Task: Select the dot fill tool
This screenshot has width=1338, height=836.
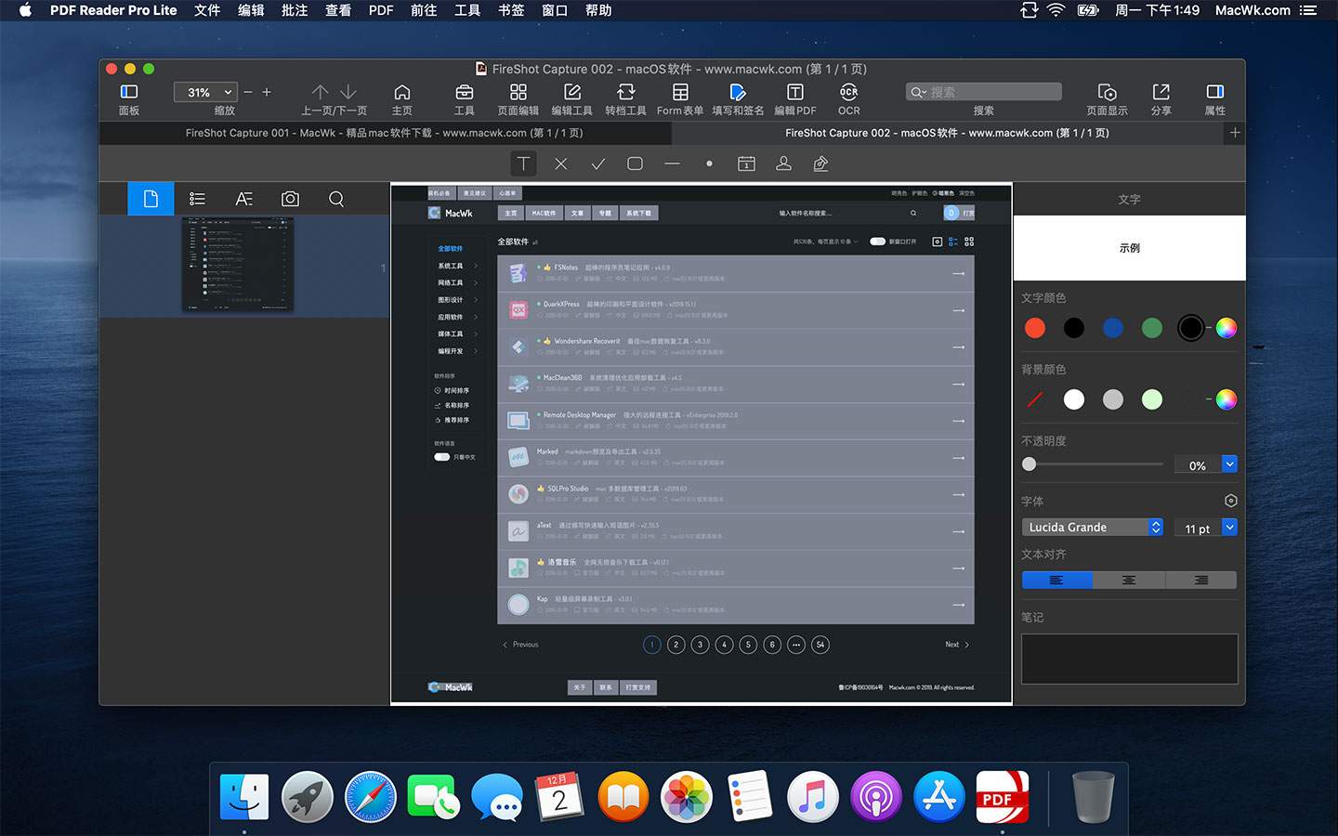Action: [709, 163]
